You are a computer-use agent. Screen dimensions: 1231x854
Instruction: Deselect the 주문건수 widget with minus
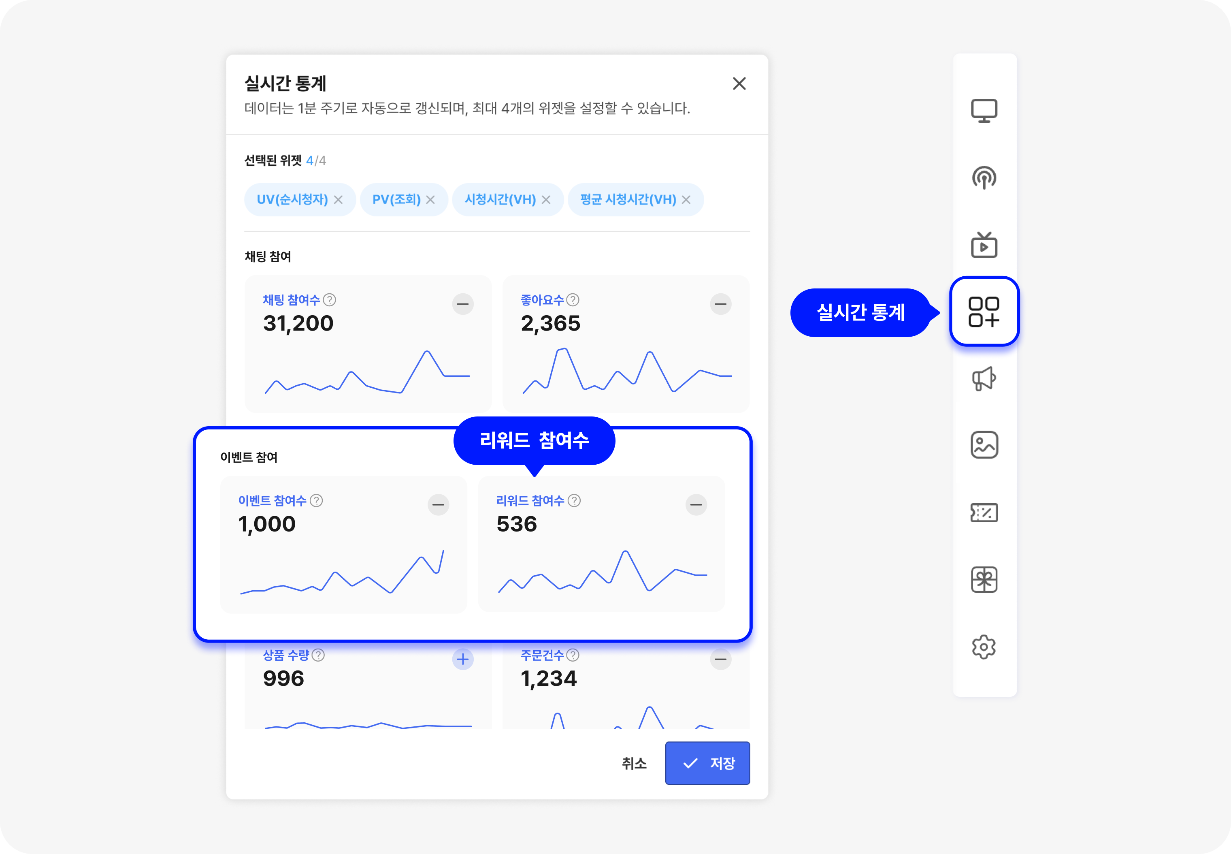721,659
